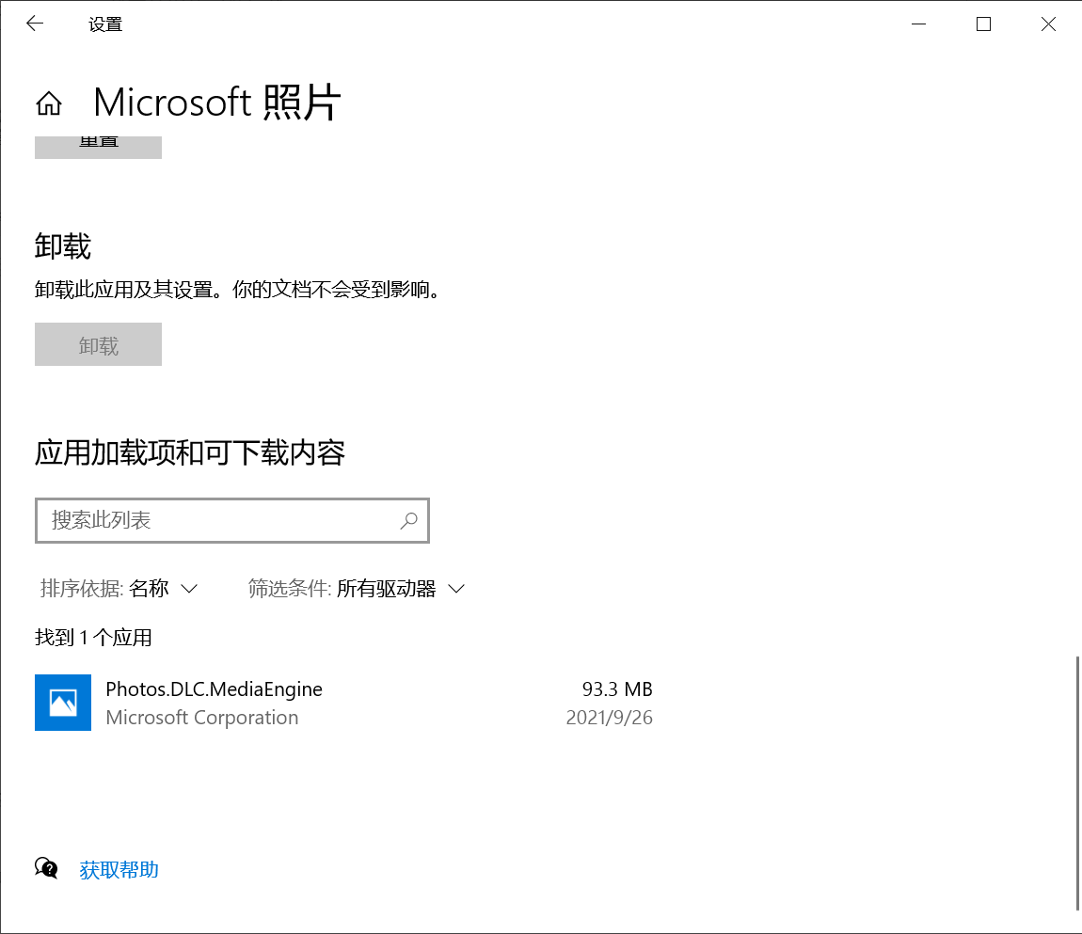Click the Microsoft 照片 page title
This screenshot has width=1082, height=934.
click(216, 103)
